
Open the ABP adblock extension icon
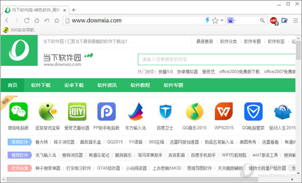pyautogui.click(x=274, y=21)
